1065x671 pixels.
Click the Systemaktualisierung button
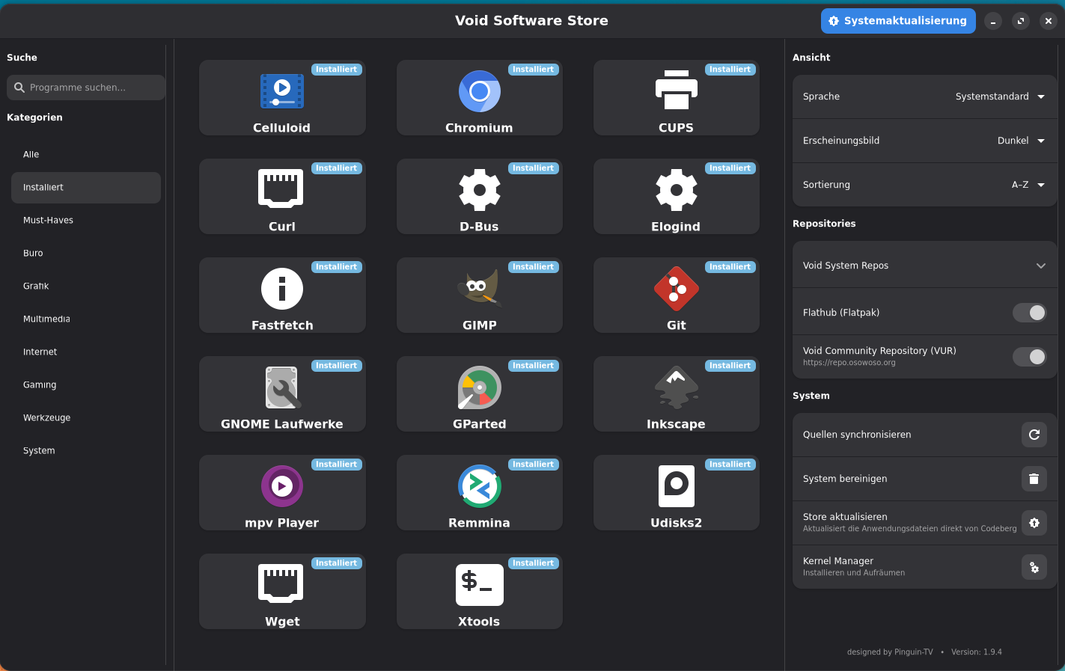coord(898,21)
